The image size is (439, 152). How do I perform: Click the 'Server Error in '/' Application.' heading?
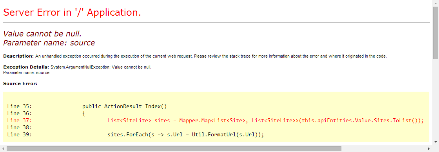(72, 12)
